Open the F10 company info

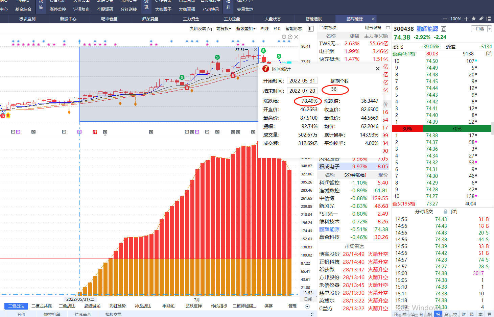click(277, 29)
